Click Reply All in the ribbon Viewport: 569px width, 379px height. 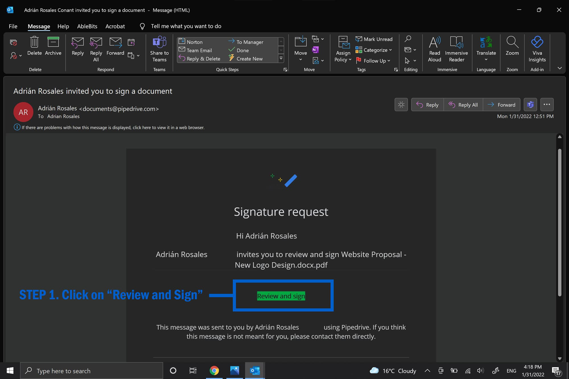tap(96, 49)
